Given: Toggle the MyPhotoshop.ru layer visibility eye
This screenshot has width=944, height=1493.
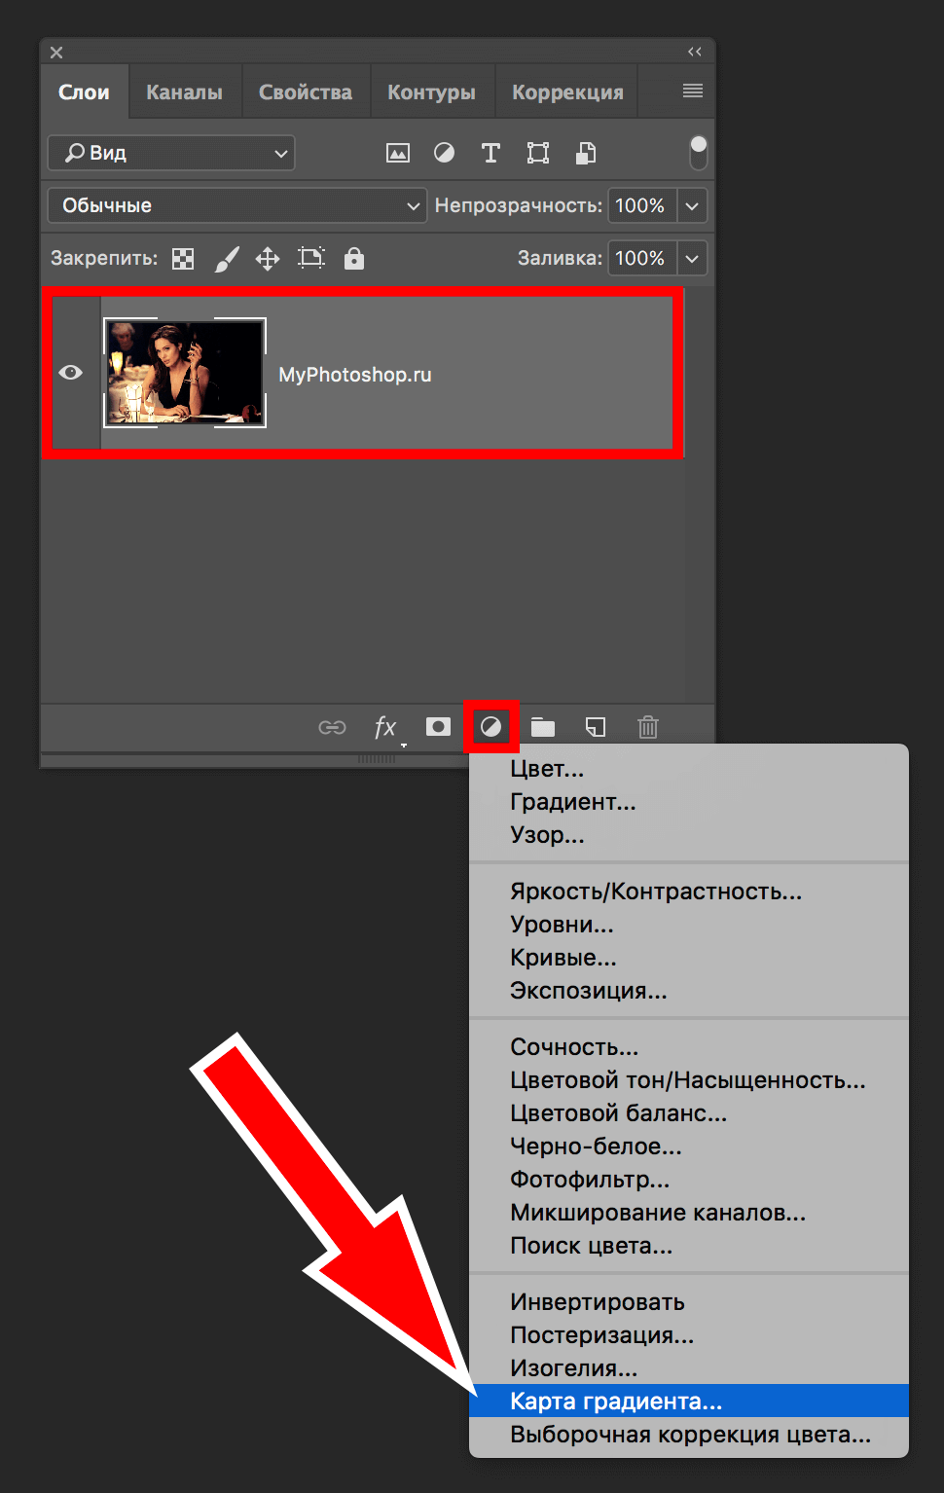Looking at the screenshot, I should tap(70, 373).
